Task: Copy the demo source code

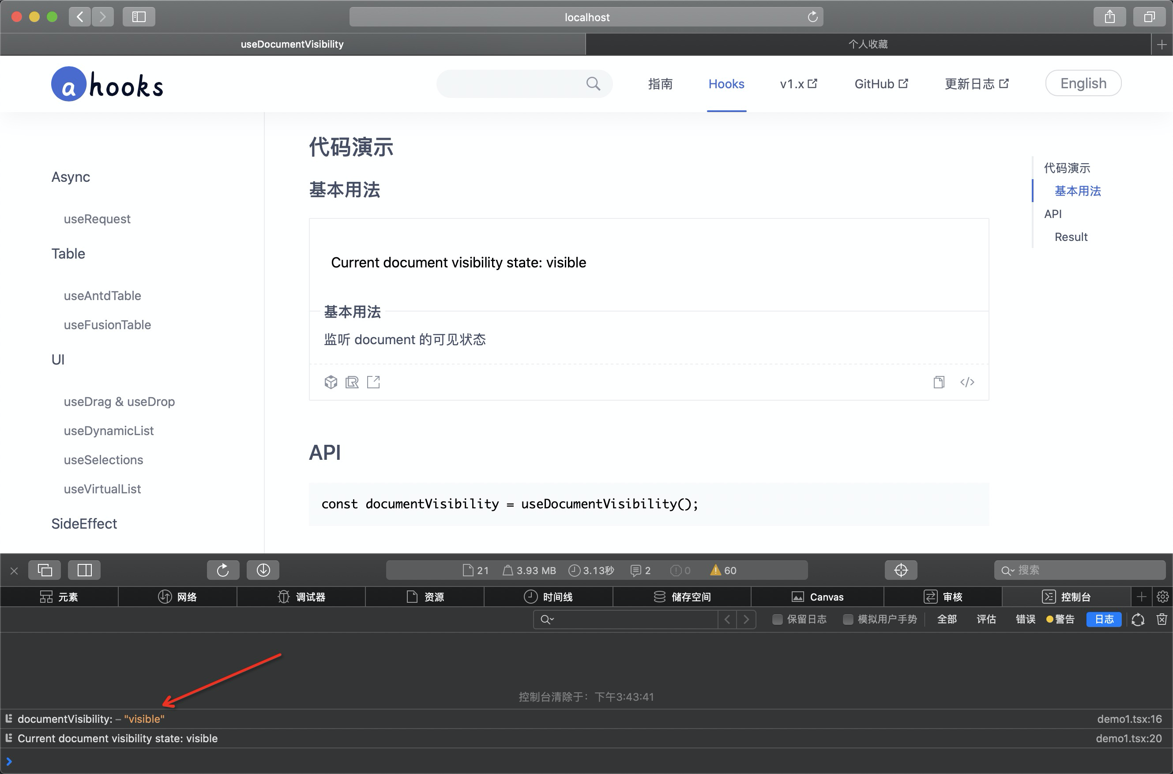Action: 939,382
